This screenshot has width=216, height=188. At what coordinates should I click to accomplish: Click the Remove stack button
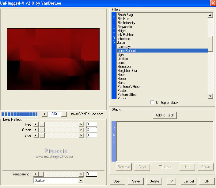(124, 167)
